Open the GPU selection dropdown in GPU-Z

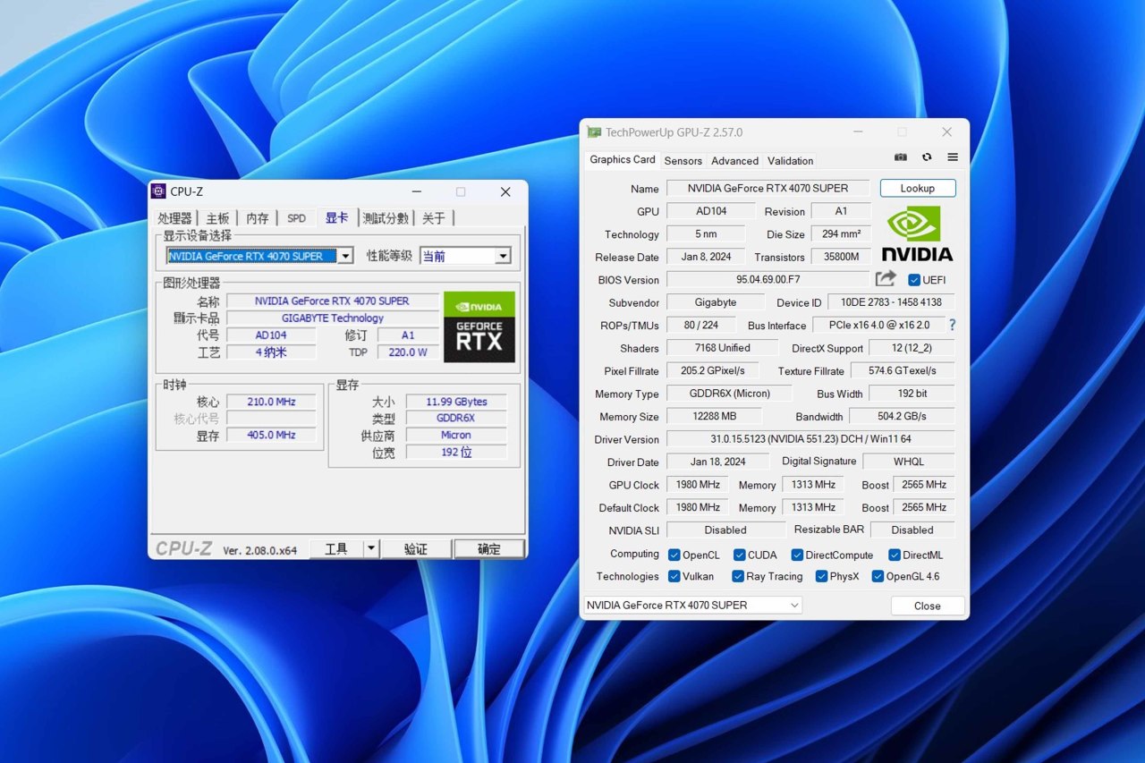coord(692,606)
